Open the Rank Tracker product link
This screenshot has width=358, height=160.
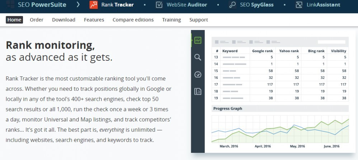point(117,5)
